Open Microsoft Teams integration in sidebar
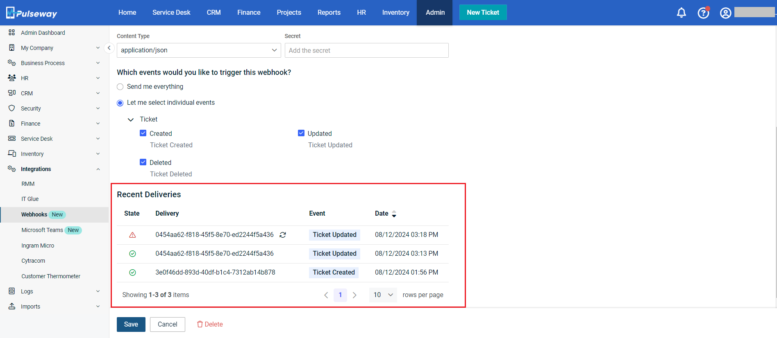777x338 pixels. point(42,230)
